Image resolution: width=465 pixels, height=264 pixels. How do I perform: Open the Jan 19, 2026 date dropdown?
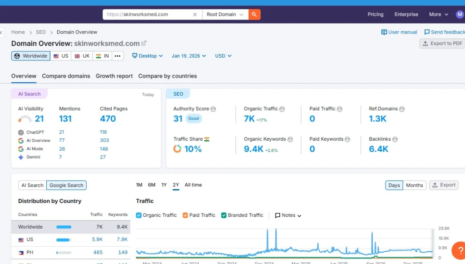click(x=188, y=56)
